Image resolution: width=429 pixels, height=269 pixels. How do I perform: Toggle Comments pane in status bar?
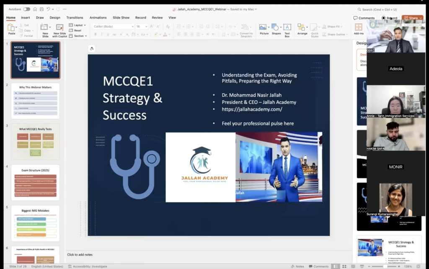coord(318,266)
